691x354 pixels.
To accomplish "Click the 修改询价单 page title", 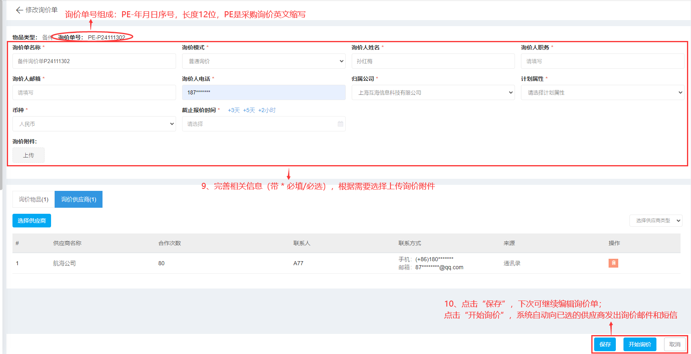I will pos(41,10).
